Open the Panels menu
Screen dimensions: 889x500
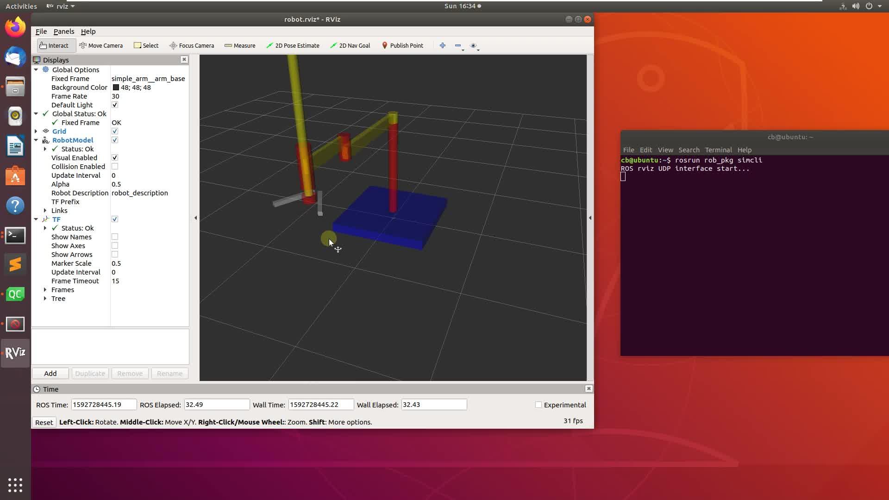pos(64,31)
